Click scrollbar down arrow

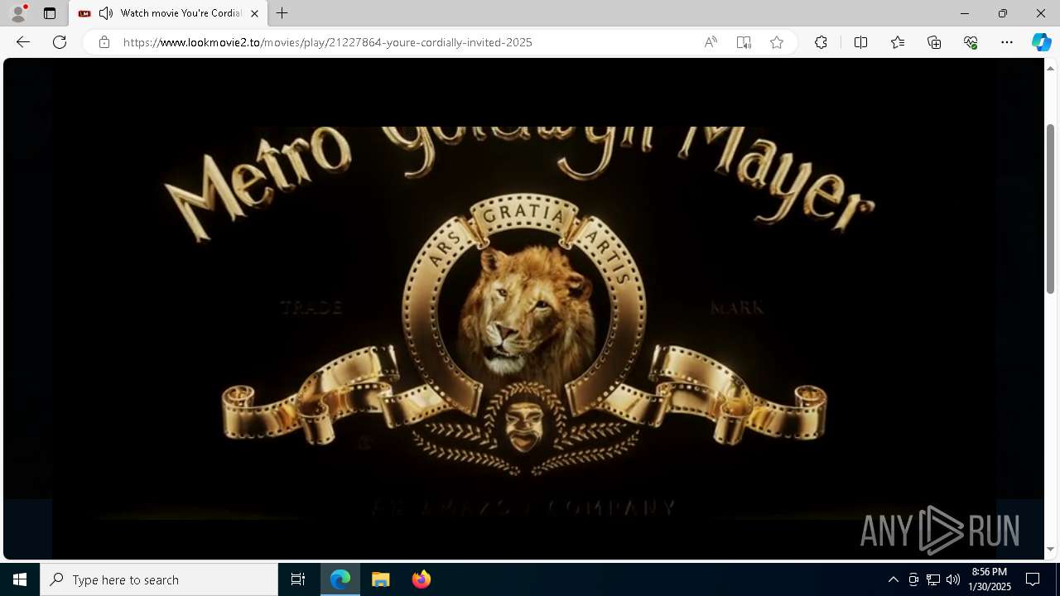(x=1050, y=549)
